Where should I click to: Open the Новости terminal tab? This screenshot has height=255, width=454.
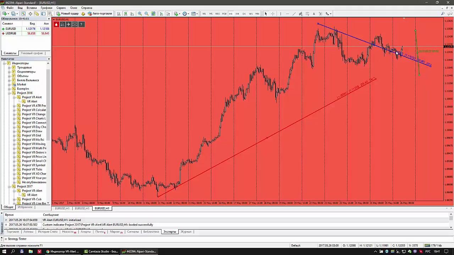(x=69, y=232)
